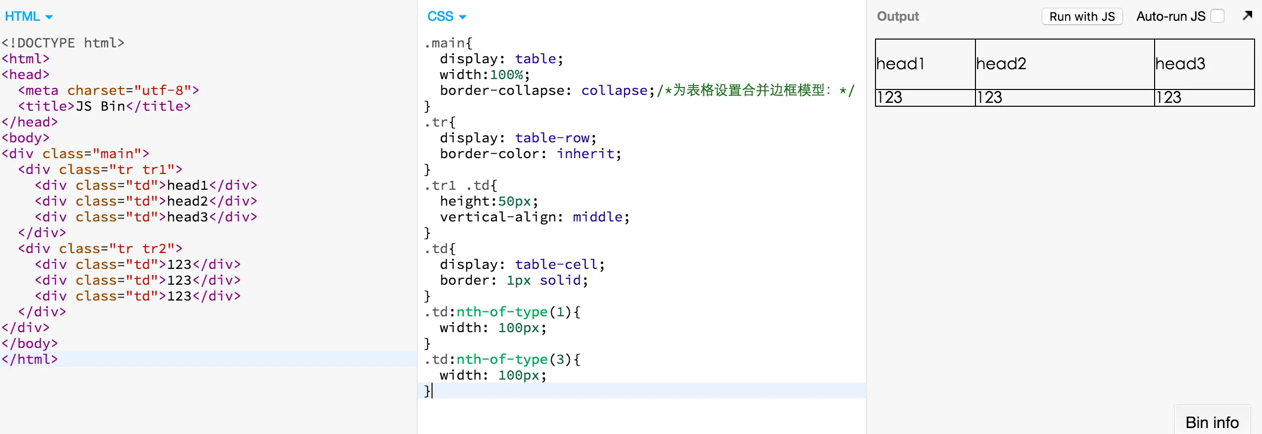
Task: Click the display: table-row; line
Action: tap(518, 138)
